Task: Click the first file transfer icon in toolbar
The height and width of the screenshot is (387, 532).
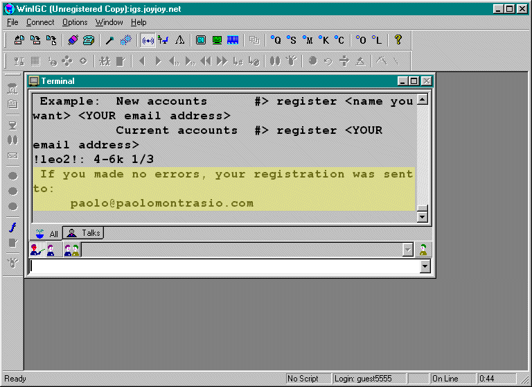Action: pyautogui.click(x=19, y=40)
